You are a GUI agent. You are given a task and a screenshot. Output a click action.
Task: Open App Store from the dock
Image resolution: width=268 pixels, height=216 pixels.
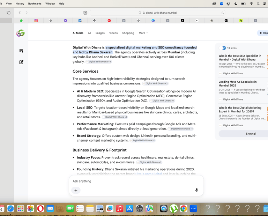[129, 209]
